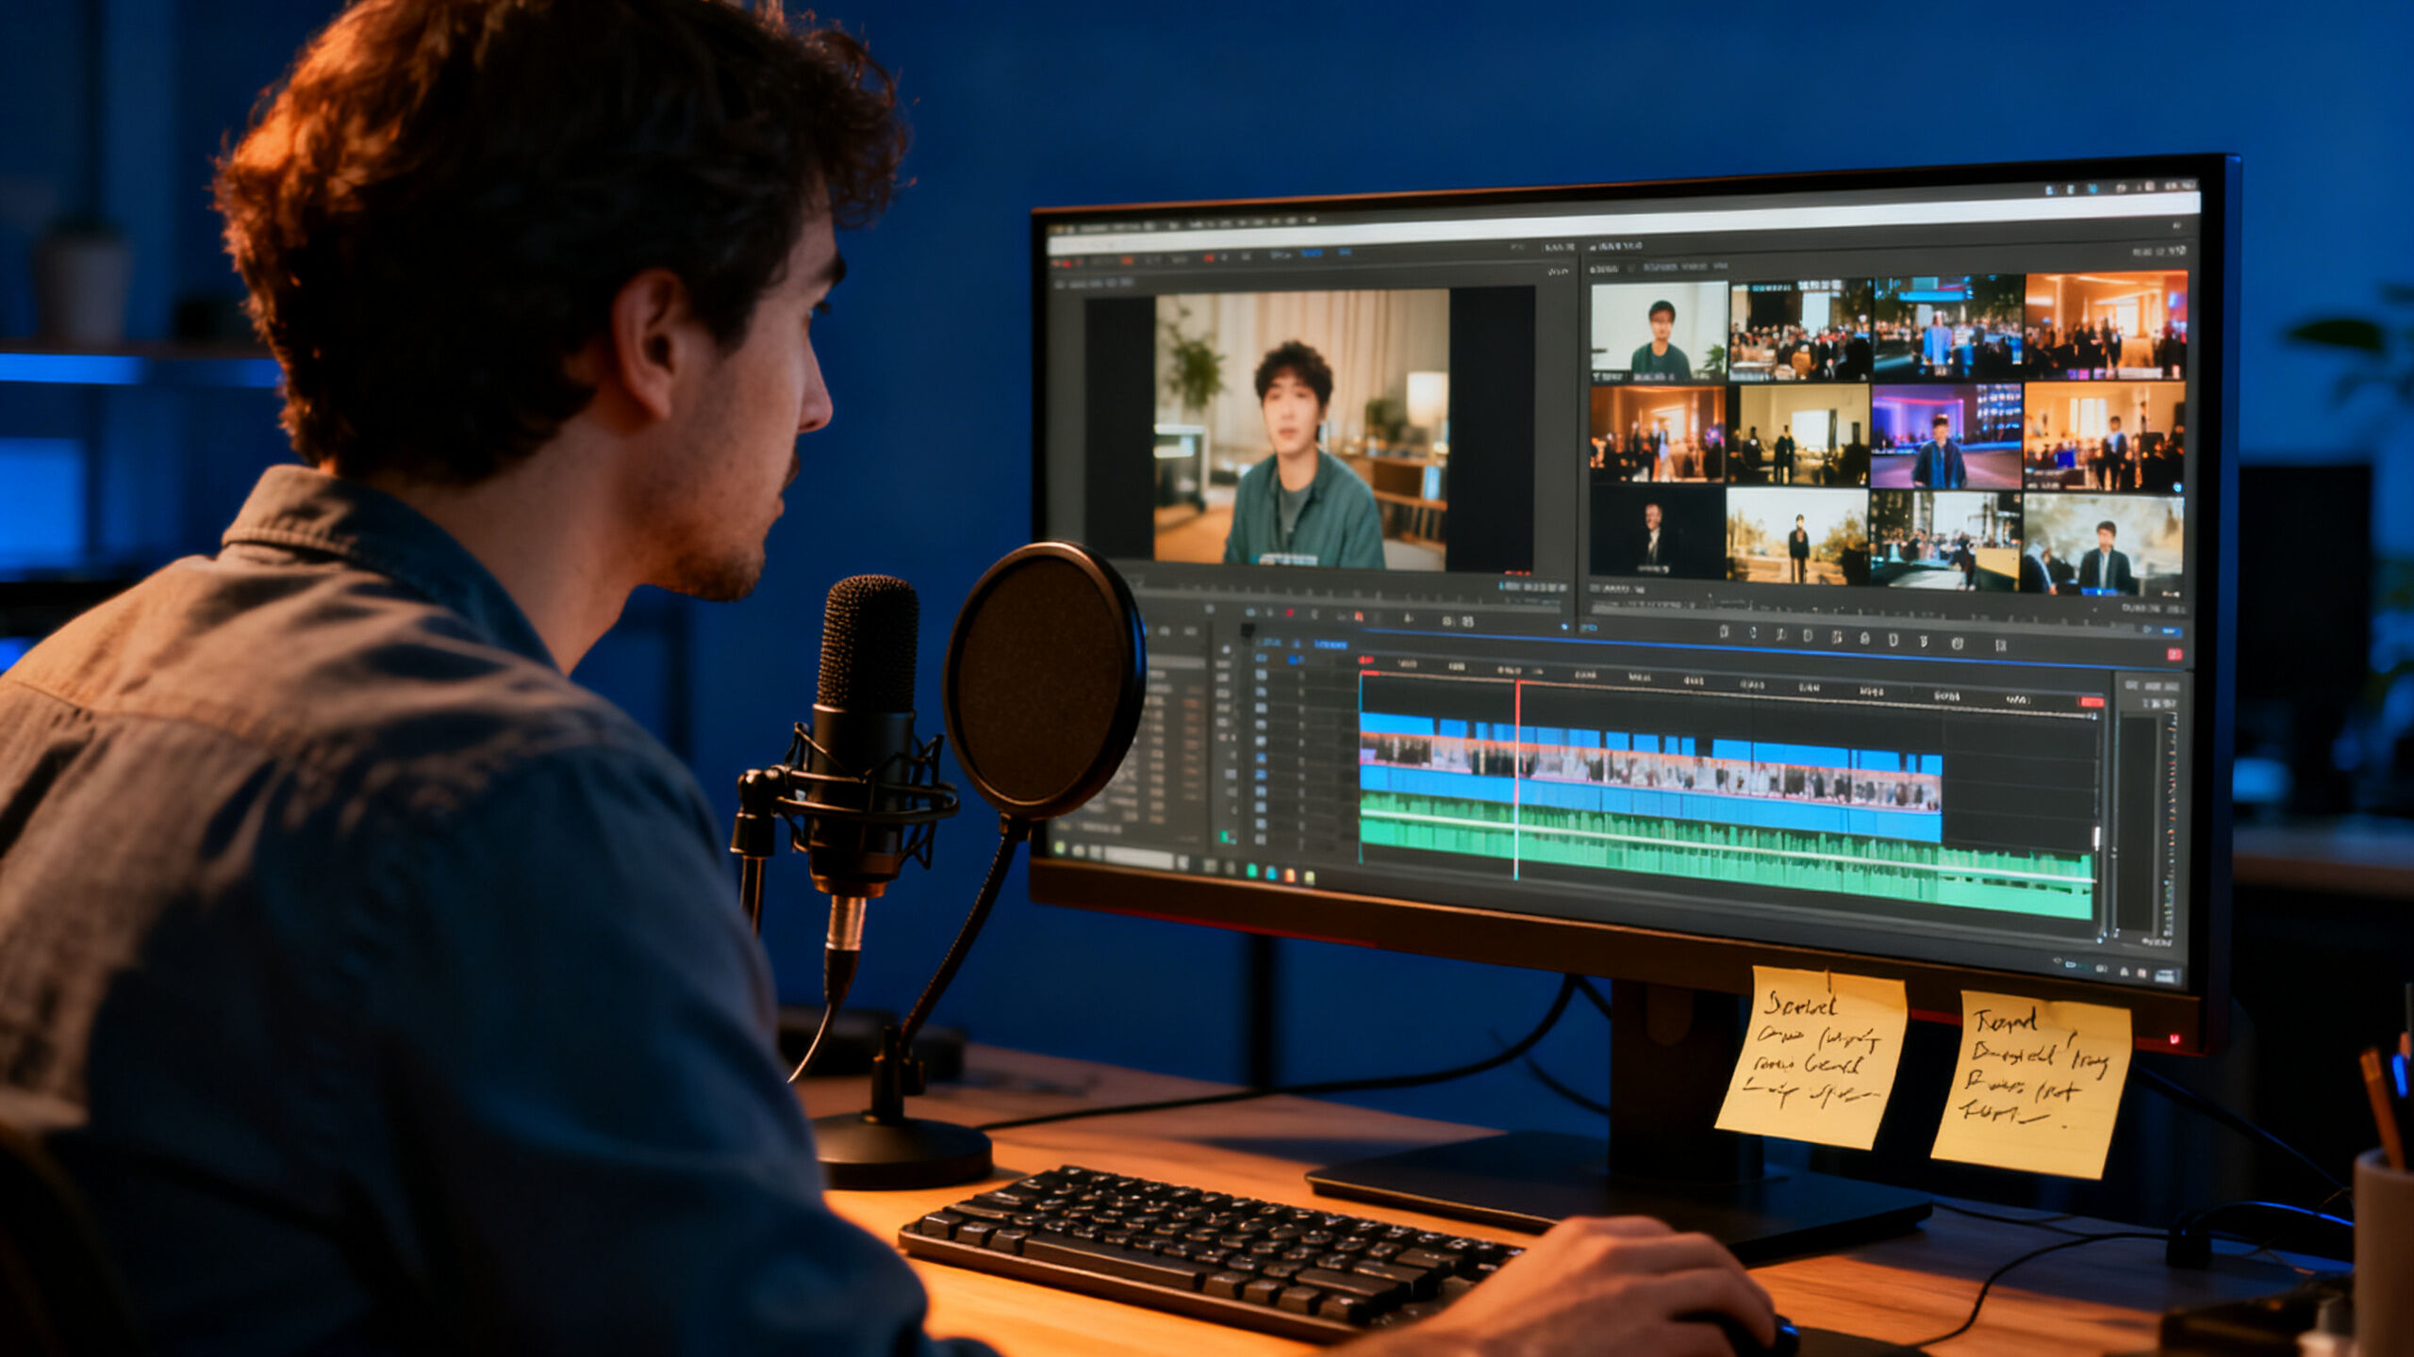This screenshot has height=1357, width=2414.
Task: Switch to the blue-highlighted timeline panel tab
Action: [1331, 645]
